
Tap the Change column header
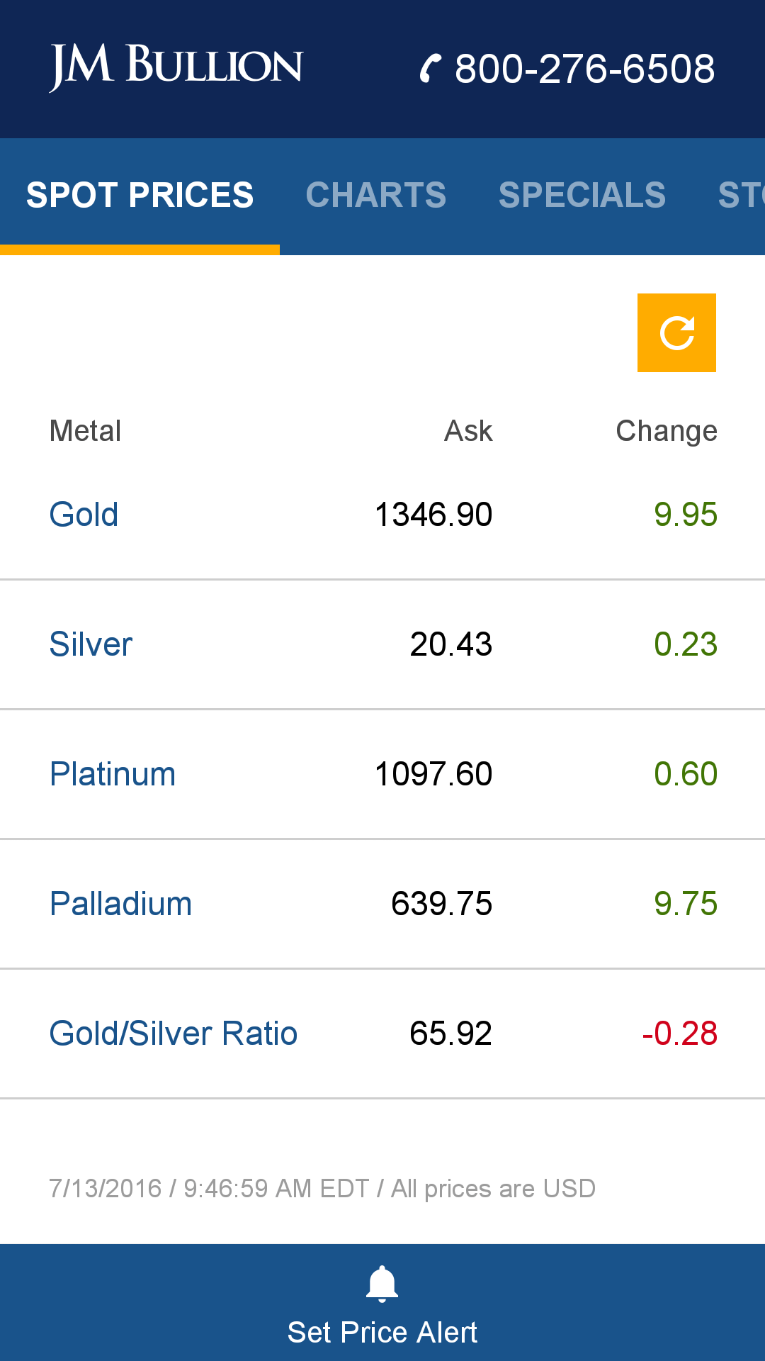(x=666, y=430)
